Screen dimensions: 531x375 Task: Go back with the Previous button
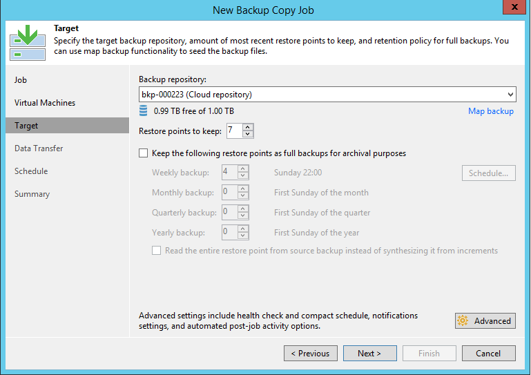coord(311,354)
